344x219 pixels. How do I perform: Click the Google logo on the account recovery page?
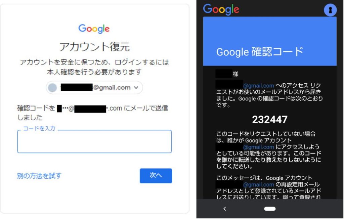94,29
